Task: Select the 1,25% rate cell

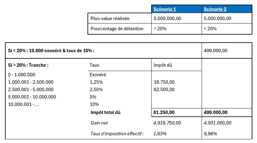Action: coord(96,82)
